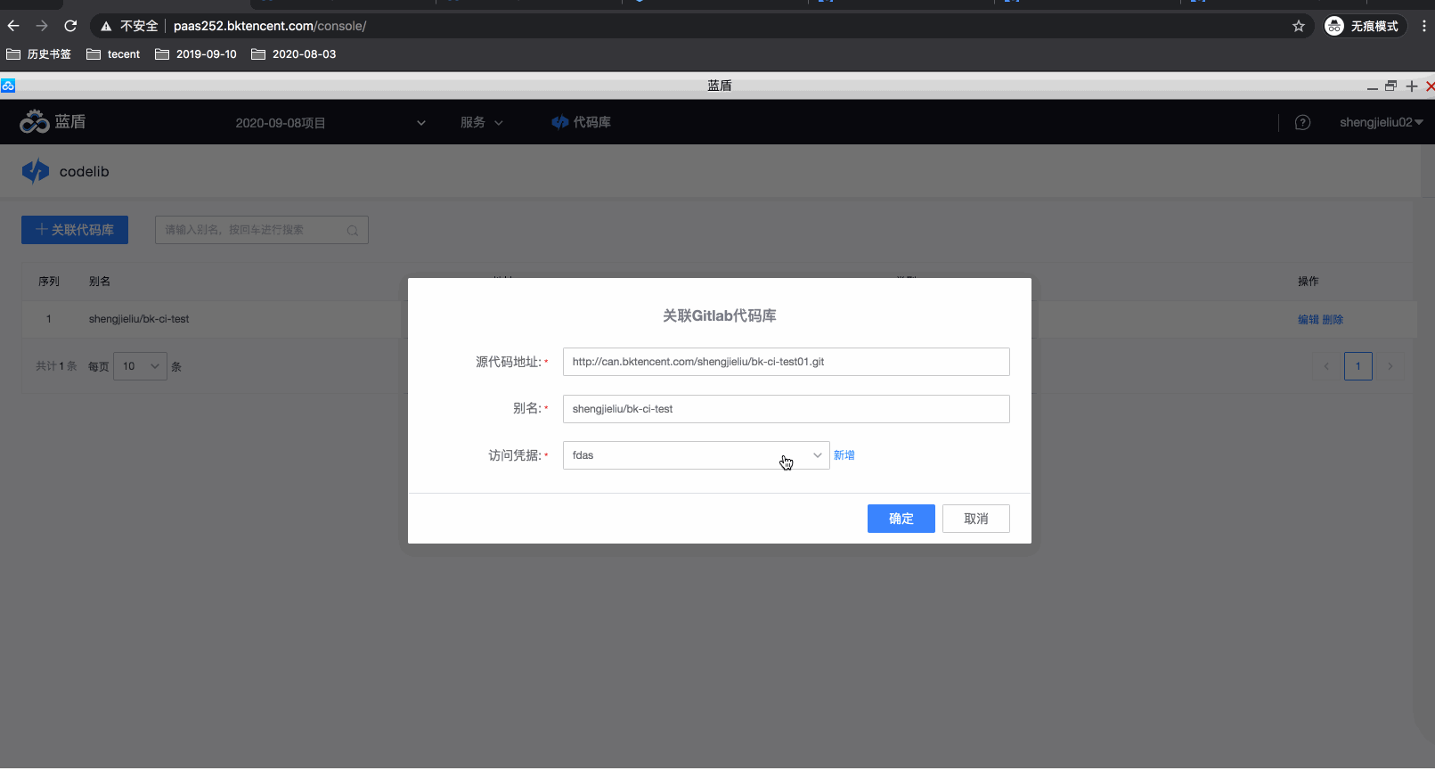Click 编辑 link for shengjieliu/bk-ci-test row
Screen dimensions: 1435x769
tap(1309, 320)
